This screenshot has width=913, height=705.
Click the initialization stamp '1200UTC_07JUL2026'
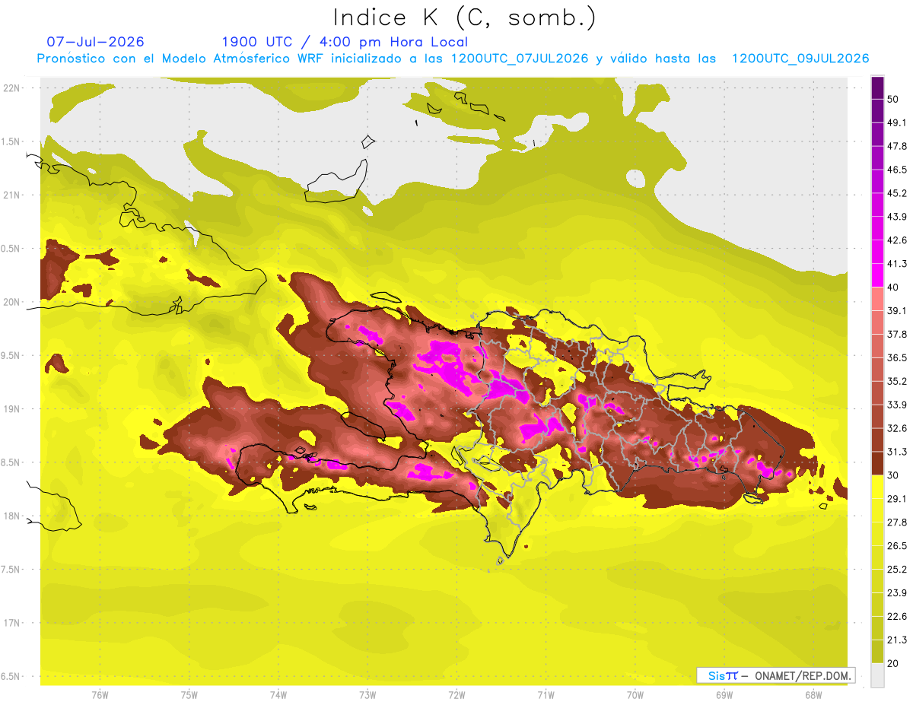[x=520, y=59]
